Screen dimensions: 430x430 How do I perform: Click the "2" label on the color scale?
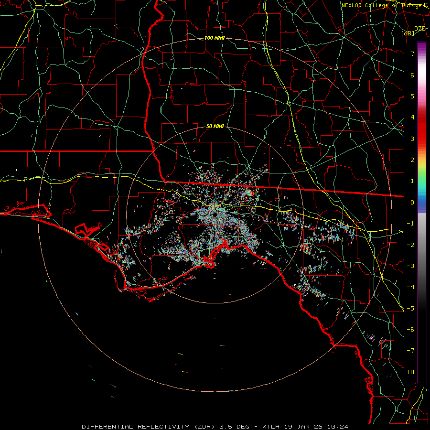(x=412, y=160)
